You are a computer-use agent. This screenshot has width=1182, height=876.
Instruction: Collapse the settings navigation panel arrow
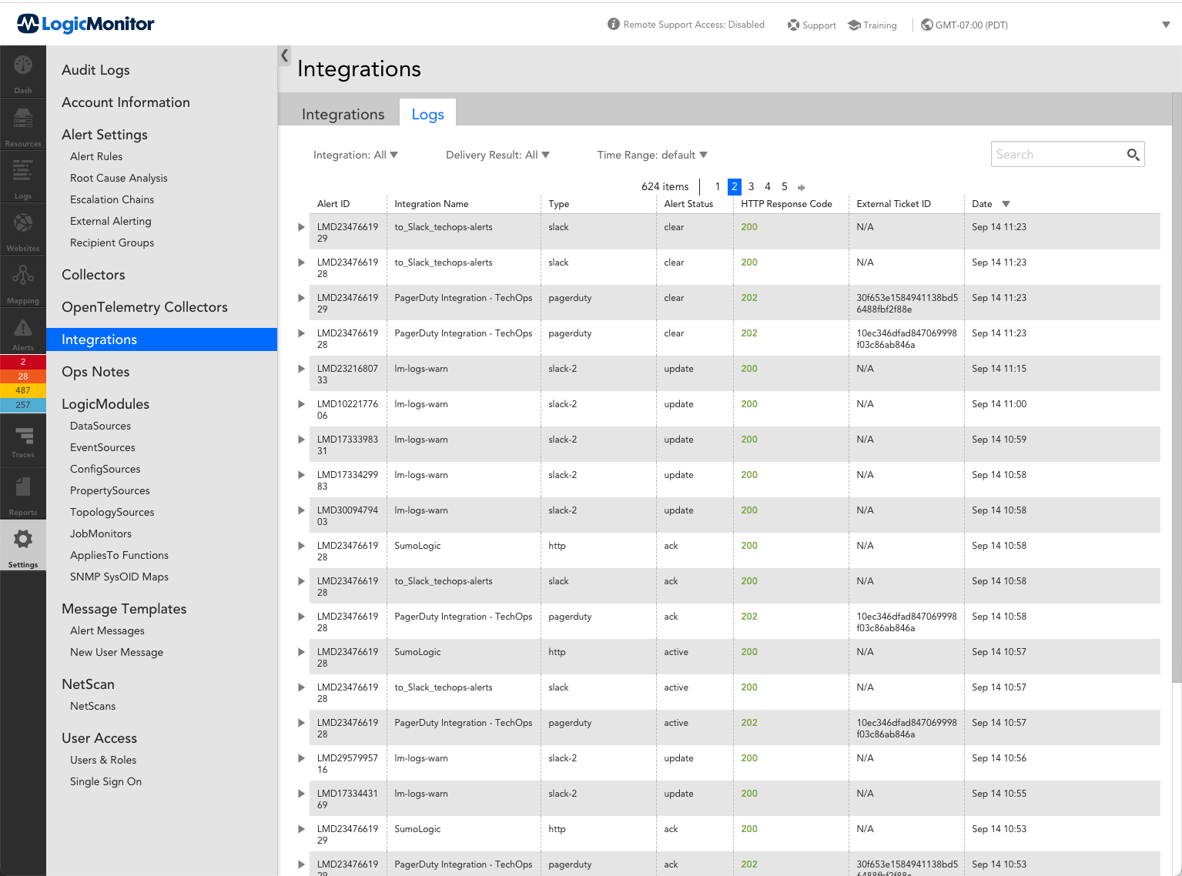point(284,55)
